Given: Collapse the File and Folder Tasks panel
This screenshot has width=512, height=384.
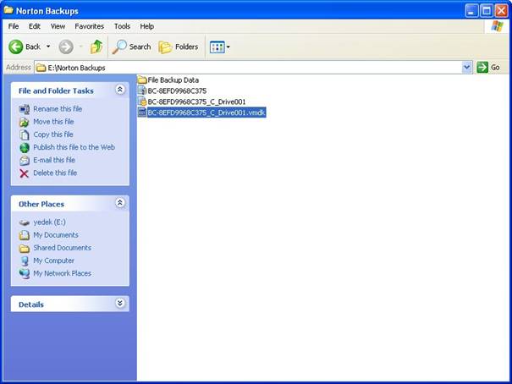Looking at the screenshot, I should pyautogui.click(x=120, y=90).
